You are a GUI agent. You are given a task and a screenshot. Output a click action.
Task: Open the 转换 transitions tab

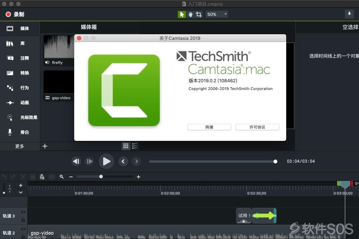20,73
